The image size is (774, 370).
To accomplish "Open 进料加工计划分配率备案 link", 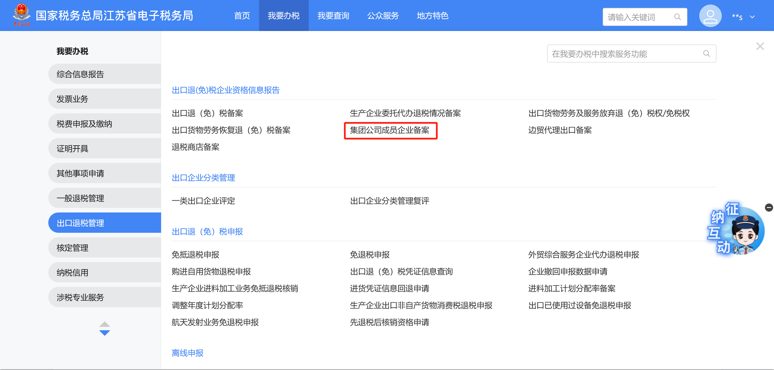I will click(571, 288).
